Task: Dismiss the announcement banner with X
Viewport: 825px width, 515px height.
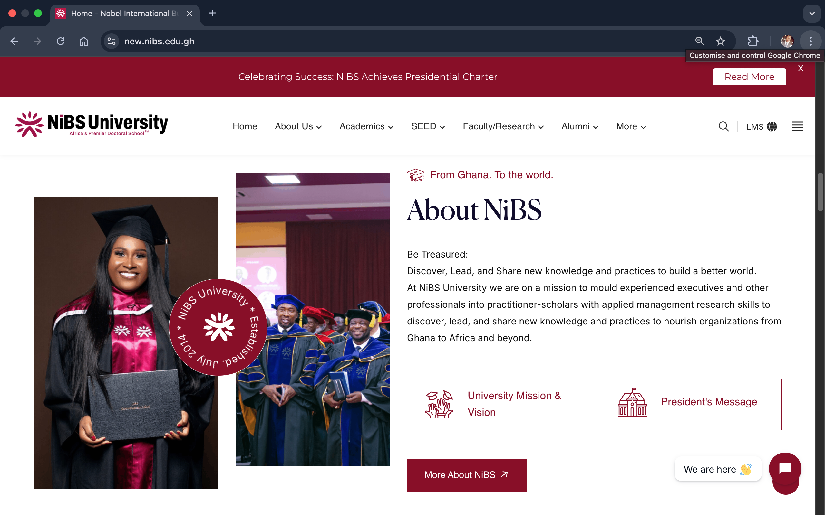Action: click(801, 69)
